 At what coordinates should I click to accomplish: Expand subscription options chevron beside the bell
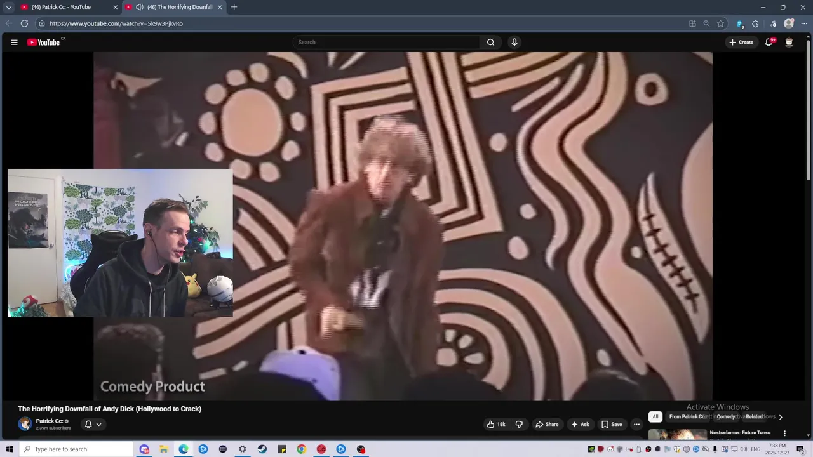98,424
